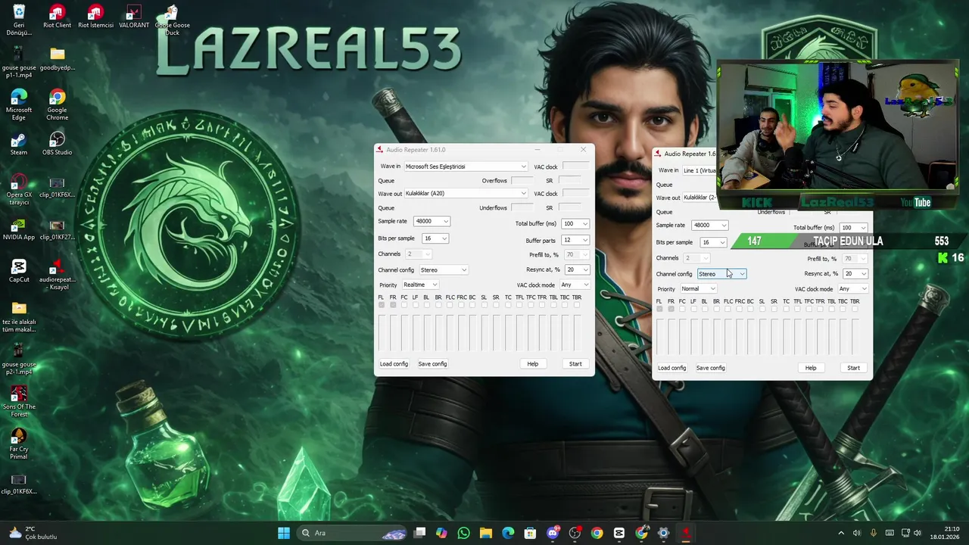Show hidden system tray icons

pos(840,533)
